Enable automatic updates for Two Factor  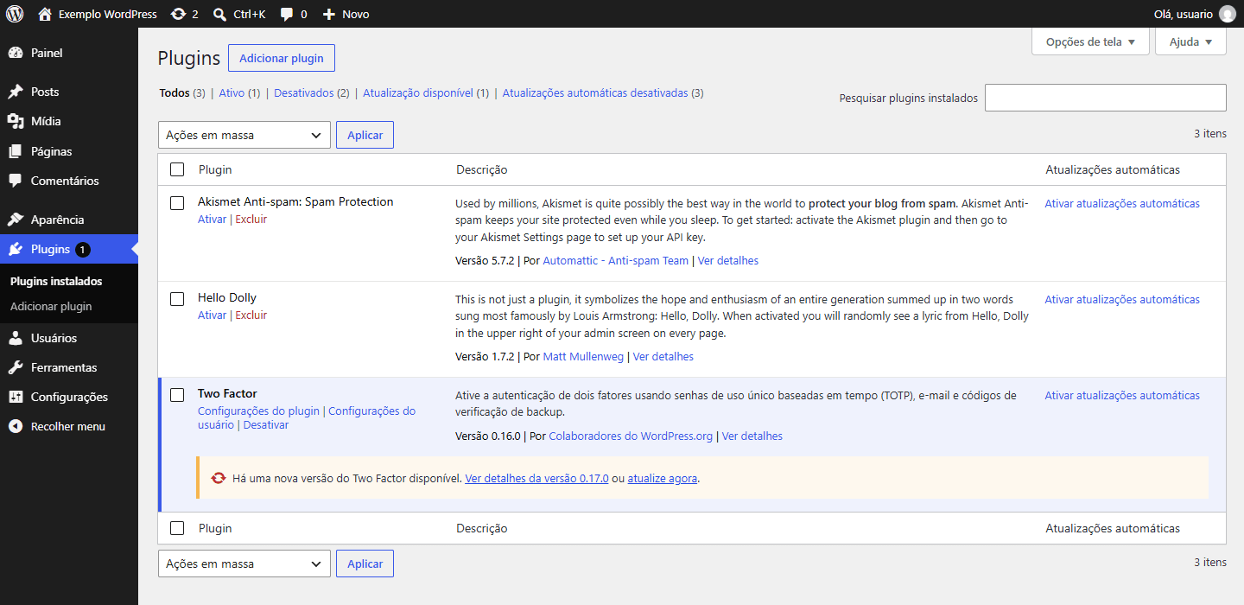click(1122, 395)
